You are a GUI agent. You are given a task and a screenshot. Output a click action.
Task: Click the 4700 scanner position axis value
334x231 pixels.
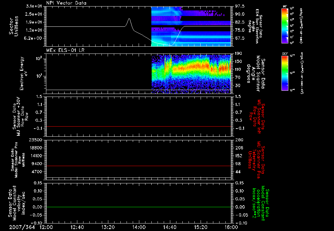37,172
